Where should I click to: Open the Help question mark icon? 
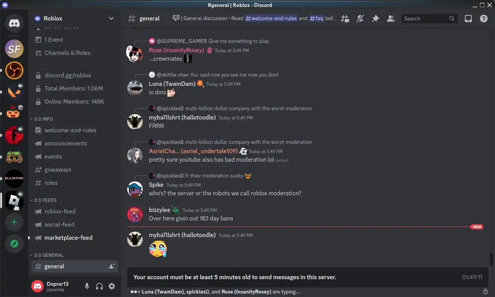[x=484, y=19]
